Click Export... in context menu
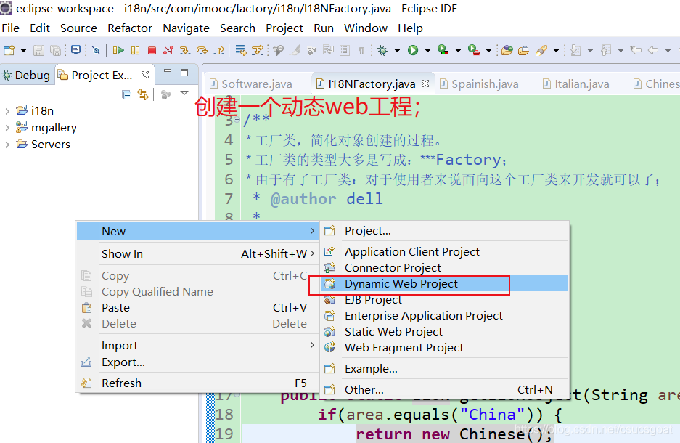This screenshot has width=680, height=443. click(x=197, y=362)
